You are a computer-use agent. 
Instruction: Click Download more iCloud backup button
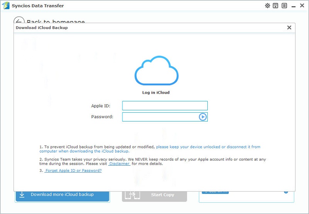click(63, 196)
